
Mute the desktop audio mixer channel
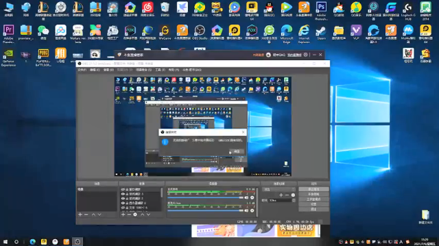[x=246, y=197]
